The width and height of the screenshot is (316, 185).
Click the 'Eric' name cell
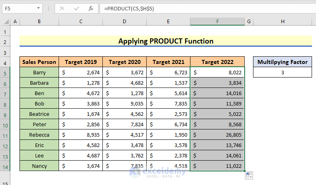pyautogui.click(x=39, y=145)
